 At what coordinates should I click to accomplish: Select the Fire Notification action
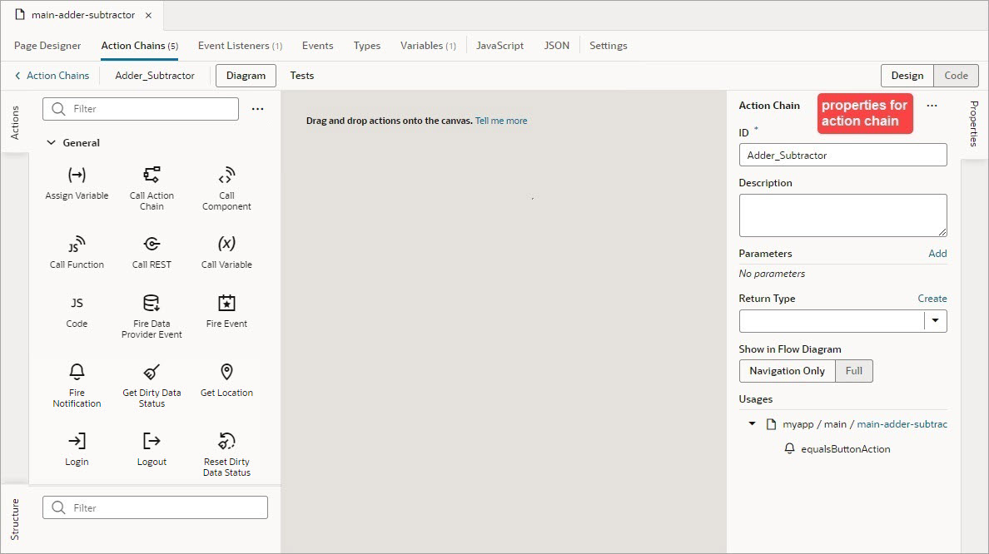(77, 385)
